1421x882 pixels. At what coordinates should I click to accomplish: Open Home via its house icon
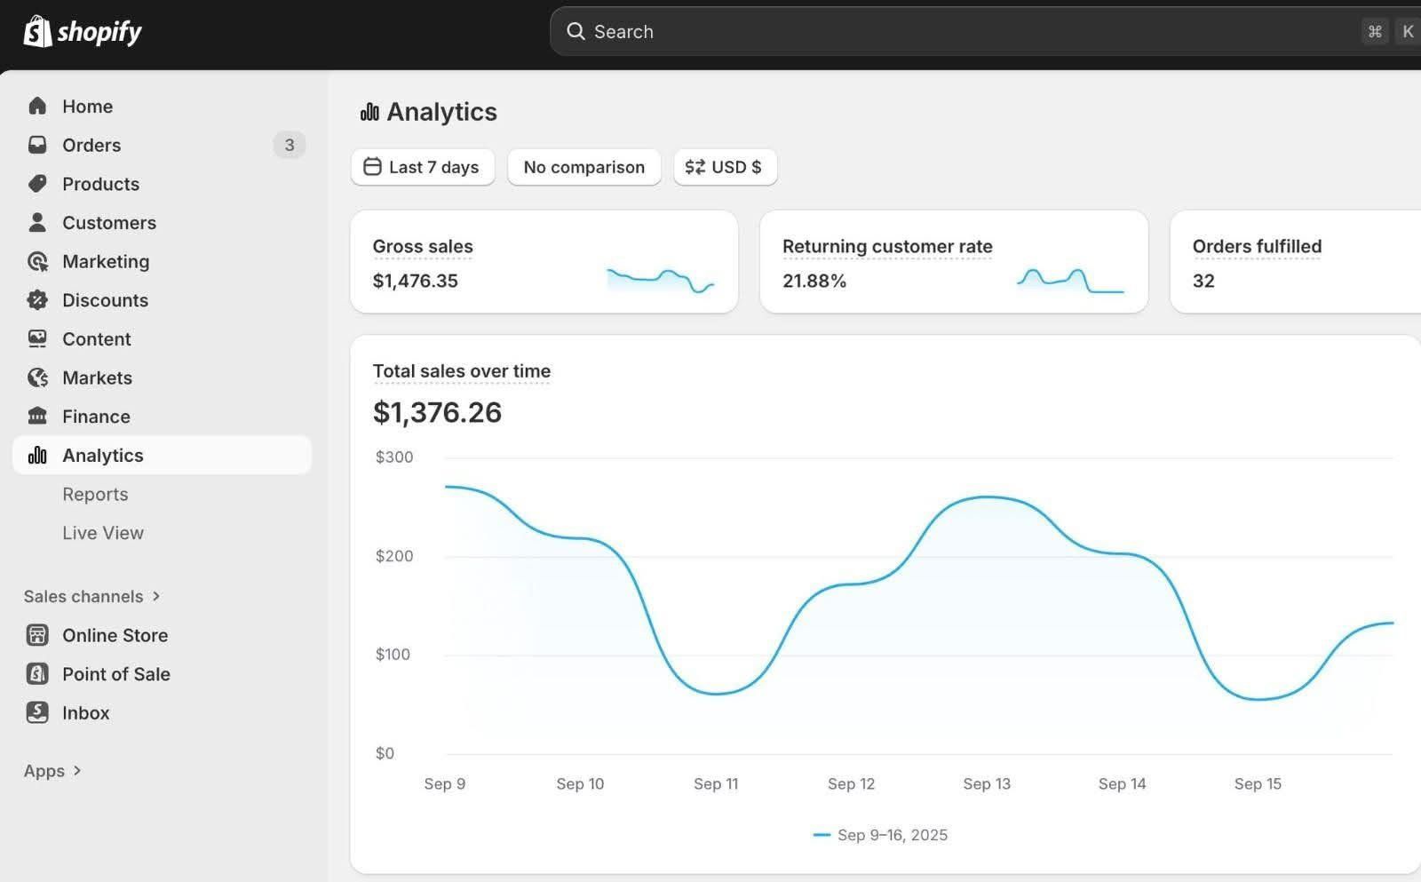tap(37, 107)
